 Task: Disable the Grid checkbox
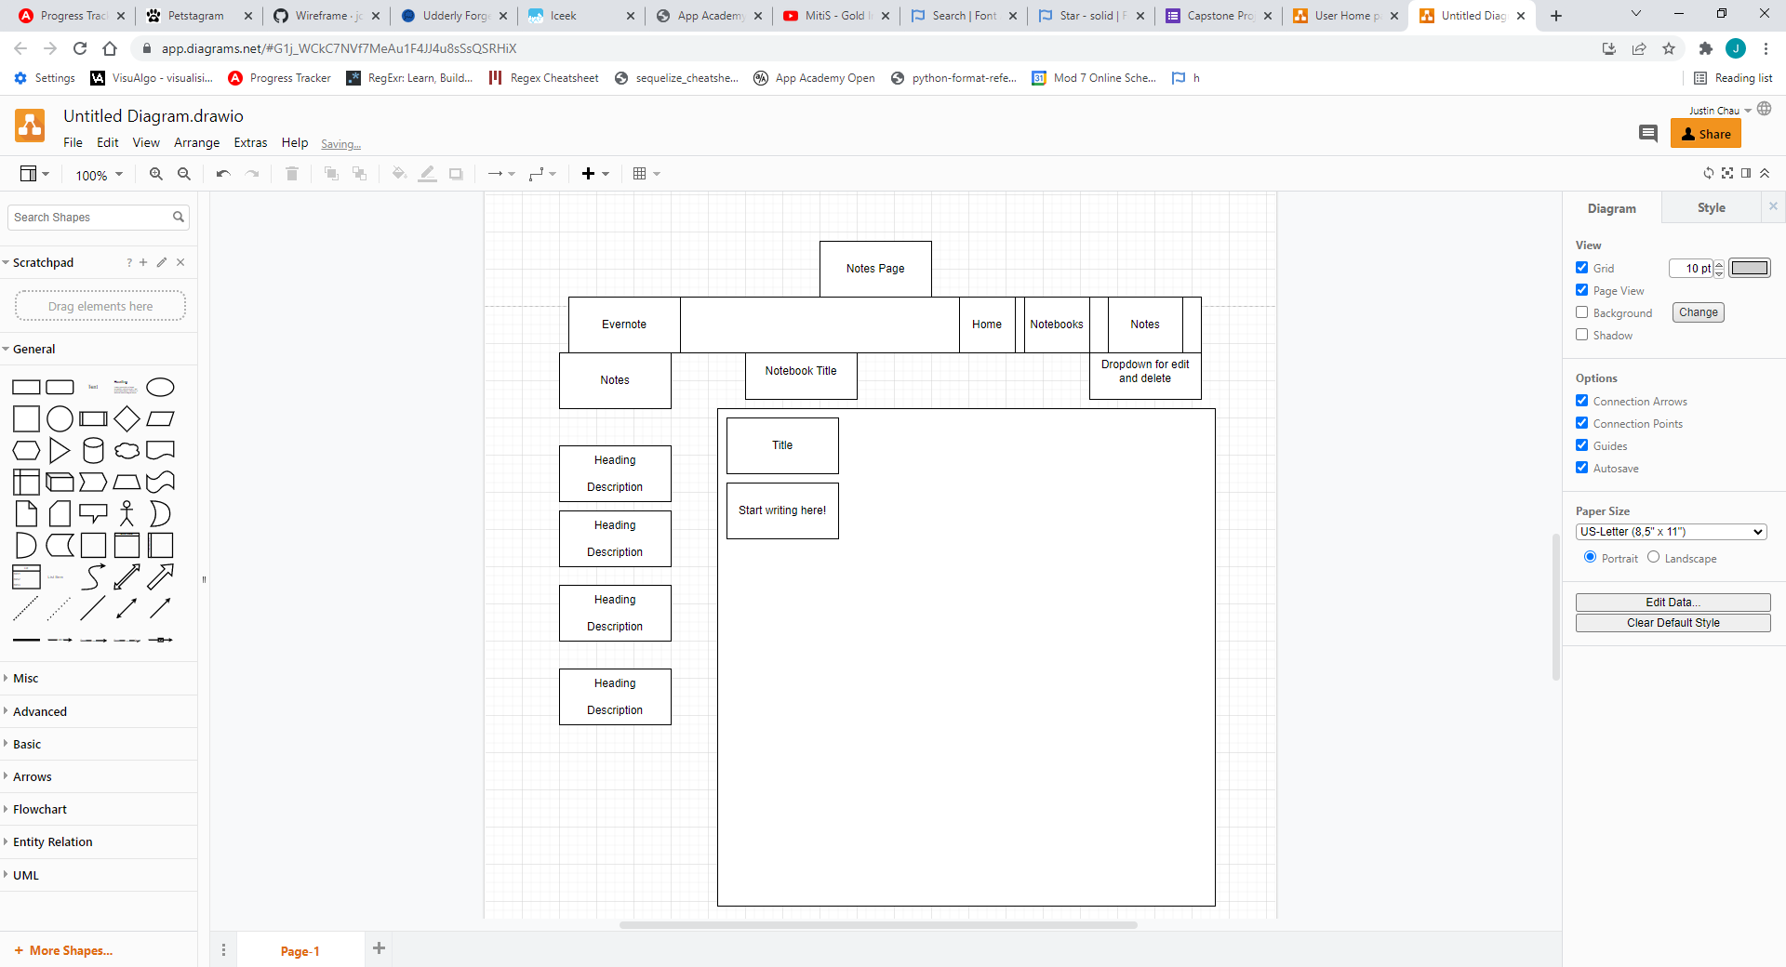point(1581,267)
